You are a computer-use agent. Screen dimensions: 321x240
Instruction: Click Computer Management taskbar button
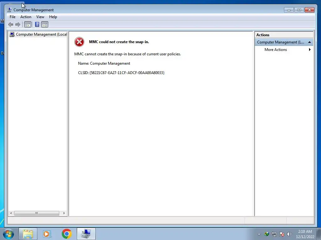[86, 234]
